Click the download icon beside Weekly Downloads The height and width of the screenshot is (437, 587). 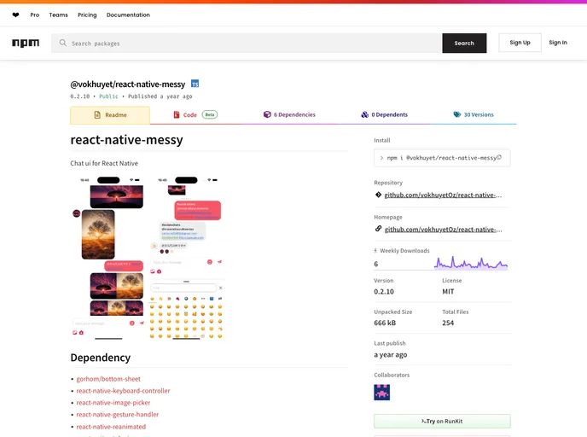click(375, 251)
